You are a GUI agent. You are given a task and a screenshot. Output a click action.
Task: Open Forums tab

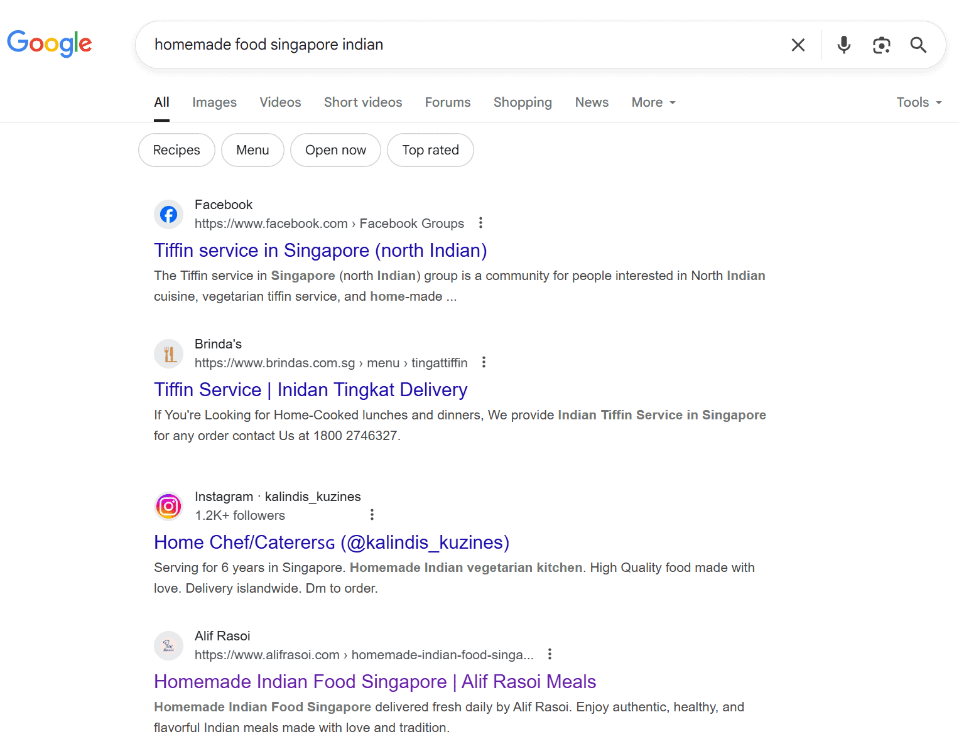click(447, 102)
